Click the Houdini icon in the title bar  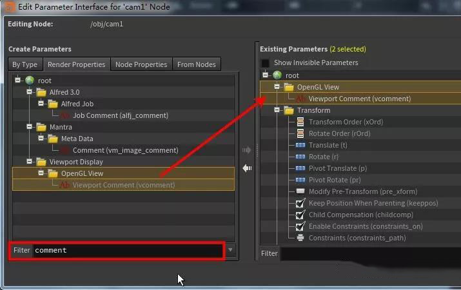click(x=10, y=6)
